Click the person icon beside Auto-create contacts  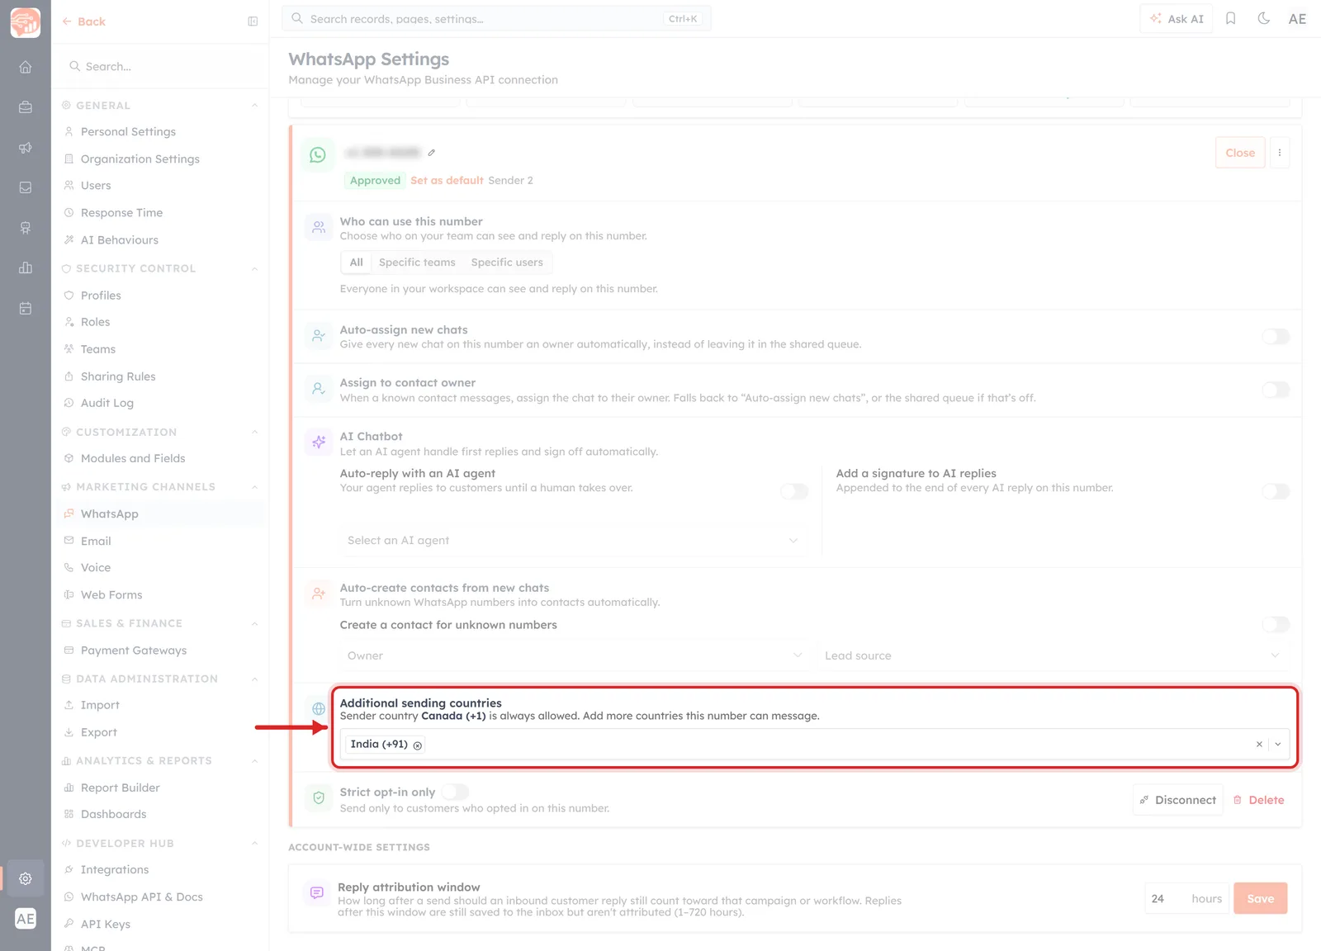click(x=319, y=594)
